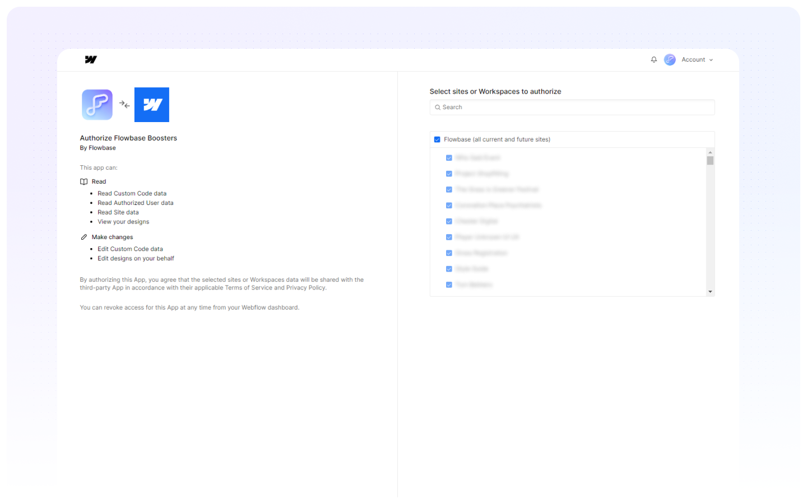The height and width of the screenshot is (504, 807).
Task: Click the site list scrollbar up arrow
Action: click(x=710, y=152)
